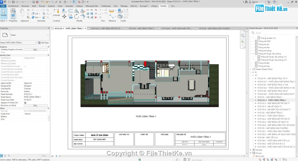Open the Sheet: PHỐI CẢNH TẦNG 1 filter dropdown
Image resolution: width=298 pixels, height=161 pixels.
click(x=36, y=43)
